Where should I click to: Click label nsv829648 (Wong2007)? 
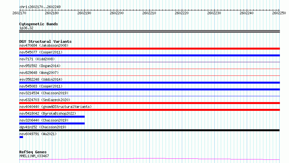pyautogui.click(x=39, y=73)
